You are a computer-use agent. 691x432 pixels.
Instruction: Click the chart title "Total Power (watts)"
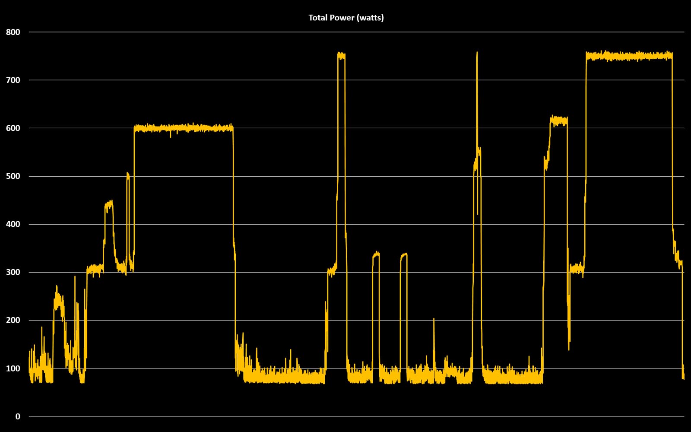pyautogui.click(x=346, y=18)
